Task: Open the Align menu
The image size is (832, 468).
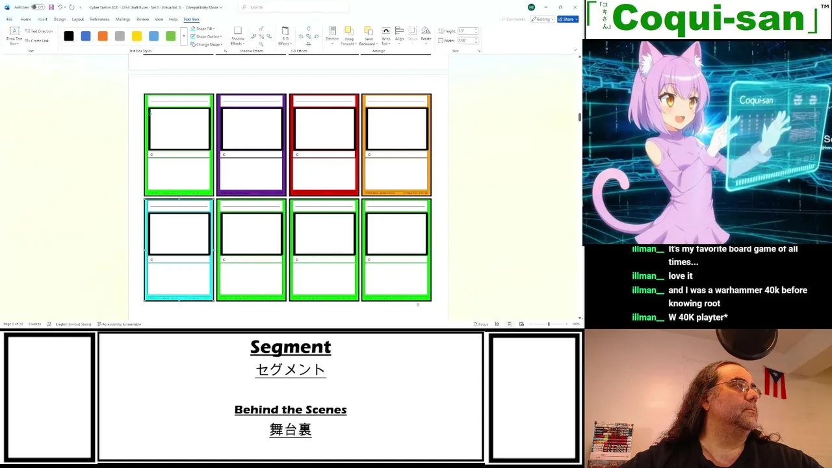Action: click(400, 34)
